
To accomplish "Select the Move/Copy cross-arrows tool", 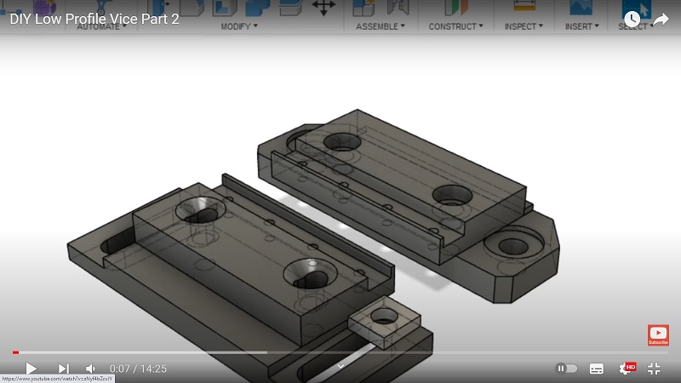I will click(x=323, y=8).
